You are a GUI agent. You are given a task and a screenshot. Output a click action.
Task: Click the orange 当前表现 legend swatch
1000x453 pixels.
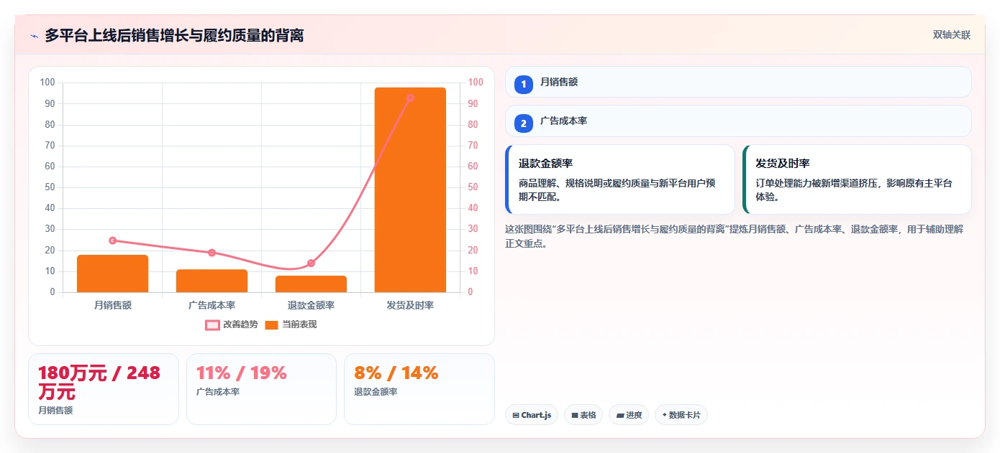[x=271, y=324]
